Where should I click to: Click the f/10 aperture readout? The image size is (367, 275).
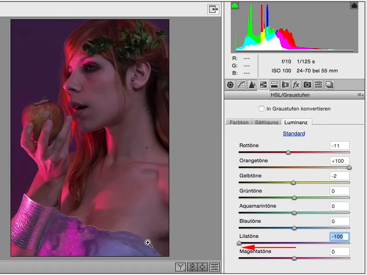click(x=286, y=61)
